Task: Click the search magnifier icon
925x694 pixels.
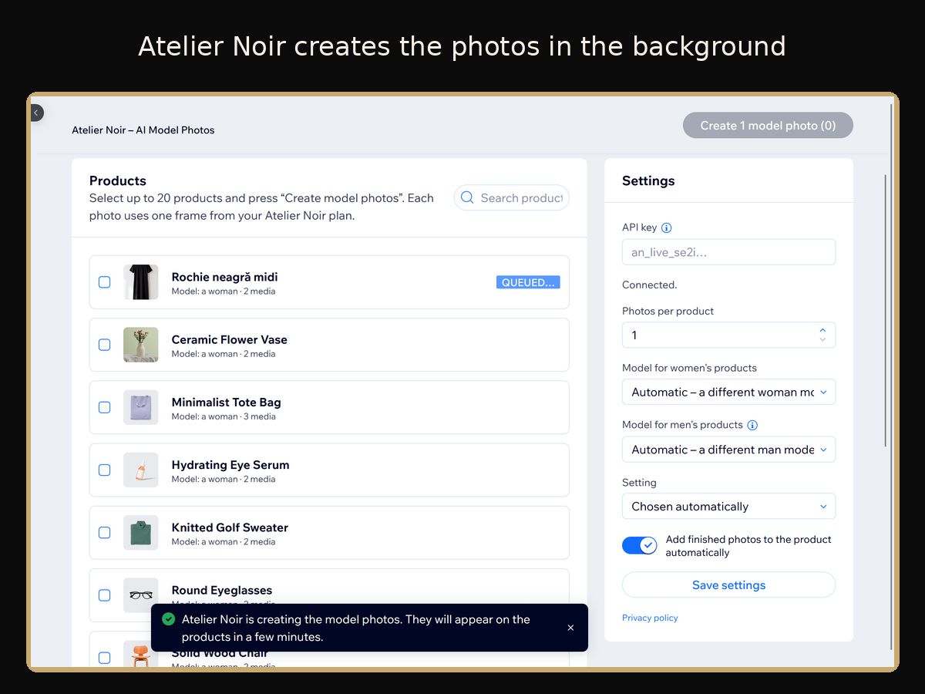Action: click(467, 197)
